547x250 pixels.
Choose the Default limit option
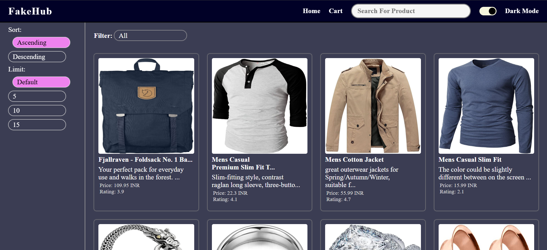tap(41, 82)
